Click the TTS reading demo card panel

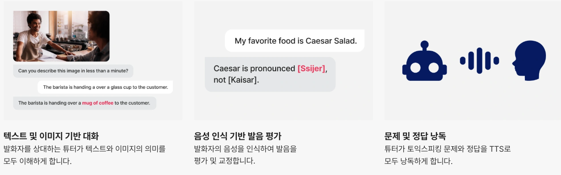coord(473,60)
